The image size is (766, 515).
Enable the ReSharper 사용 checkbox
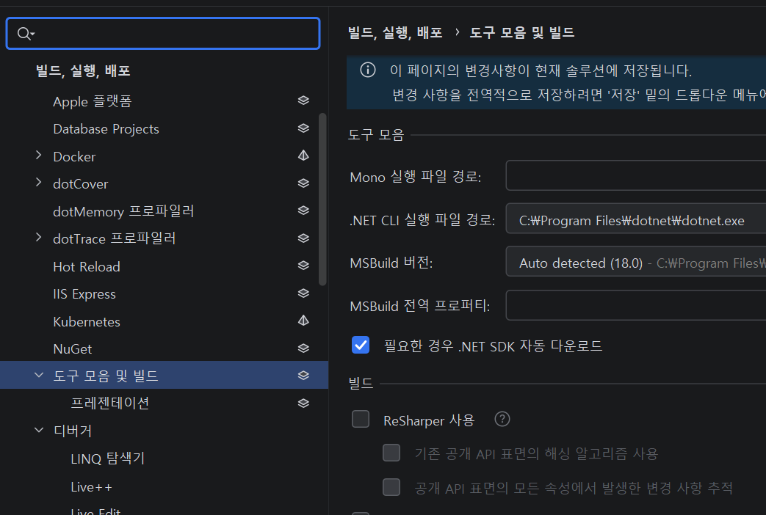tap(361, 420)
